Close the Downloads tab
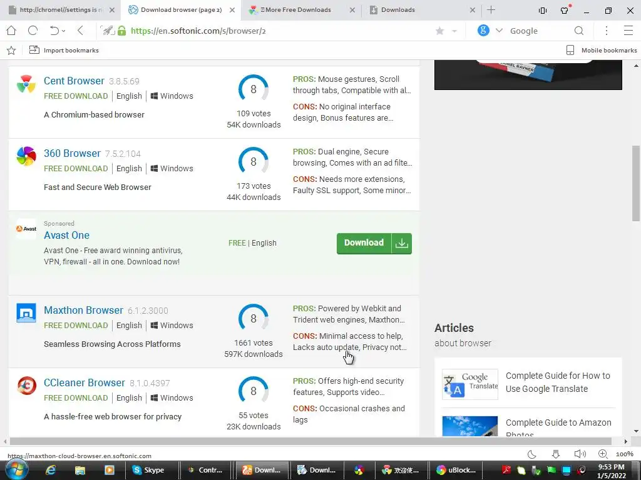 click(x=473, y=10)
